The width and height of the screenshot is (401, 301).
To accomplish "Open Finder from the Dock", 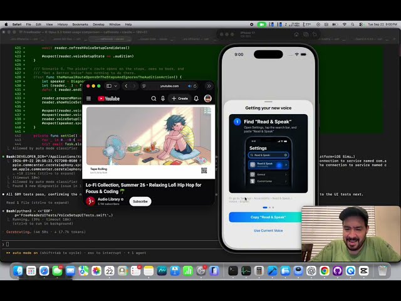I will (x=18, y=271).
